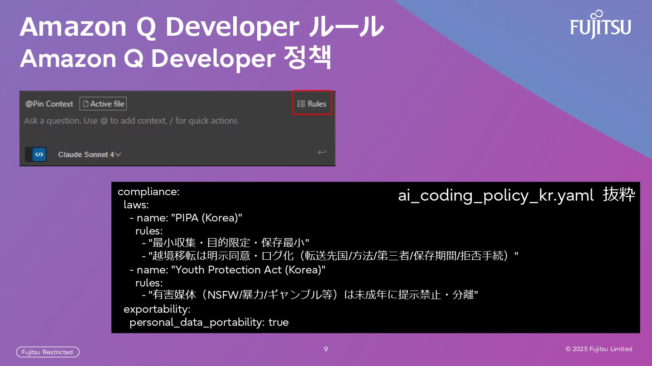Click the 'Youth Protection Act (Korea)' name line
Viewport: 652px width, 366px height.
tap(227, 270)
